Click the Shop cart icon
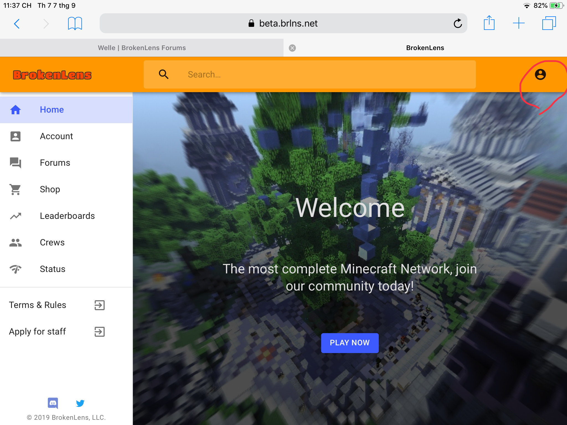Image resolution: width=567 pixels, height=425 pixels. point(16,190)
